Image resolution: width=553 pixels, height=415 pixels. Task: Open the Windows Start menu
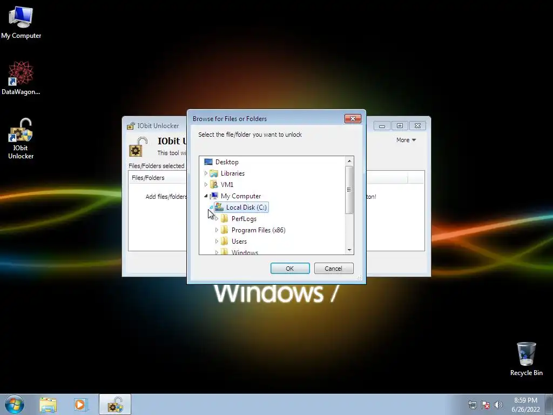[x=15, y=404]
